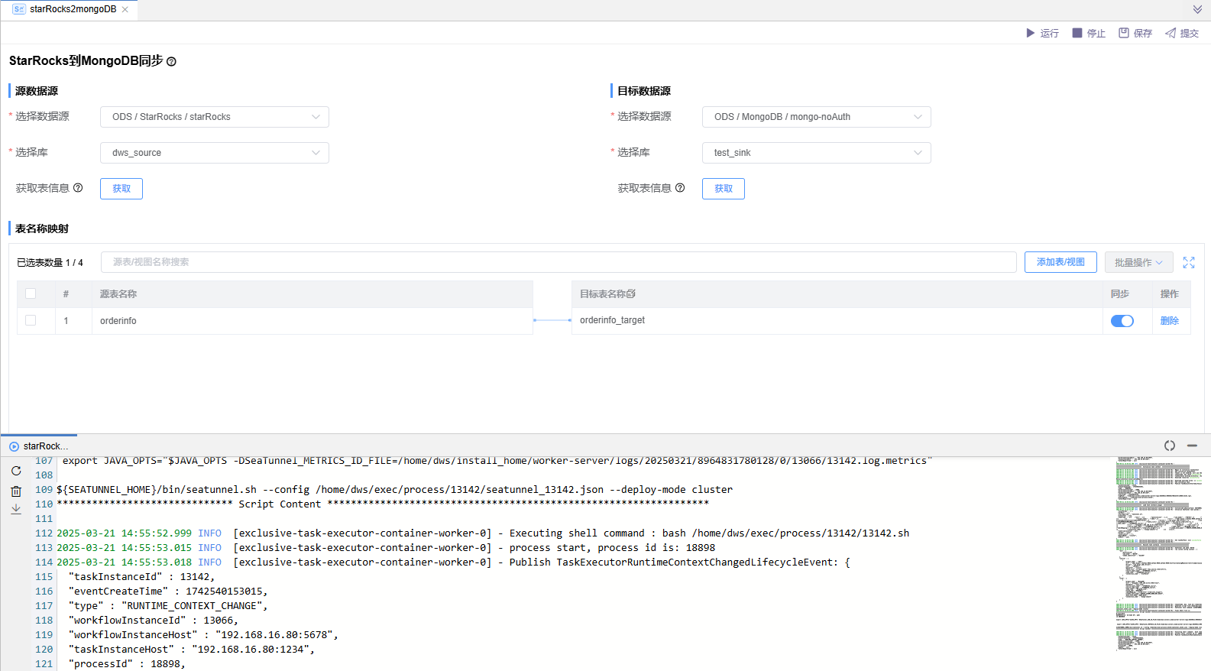
Task: Check the select-all header checkbox
Action: pyautogui.click(x=31, y=293)
